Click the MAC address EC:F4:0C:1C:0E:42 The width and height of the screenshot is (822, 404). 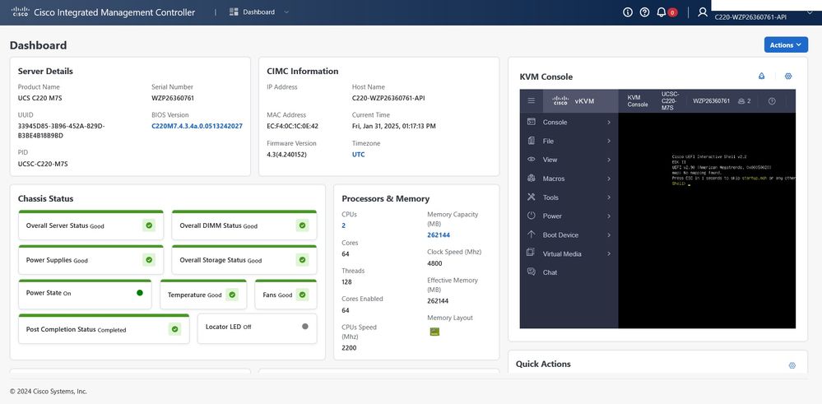pos(293,126)
